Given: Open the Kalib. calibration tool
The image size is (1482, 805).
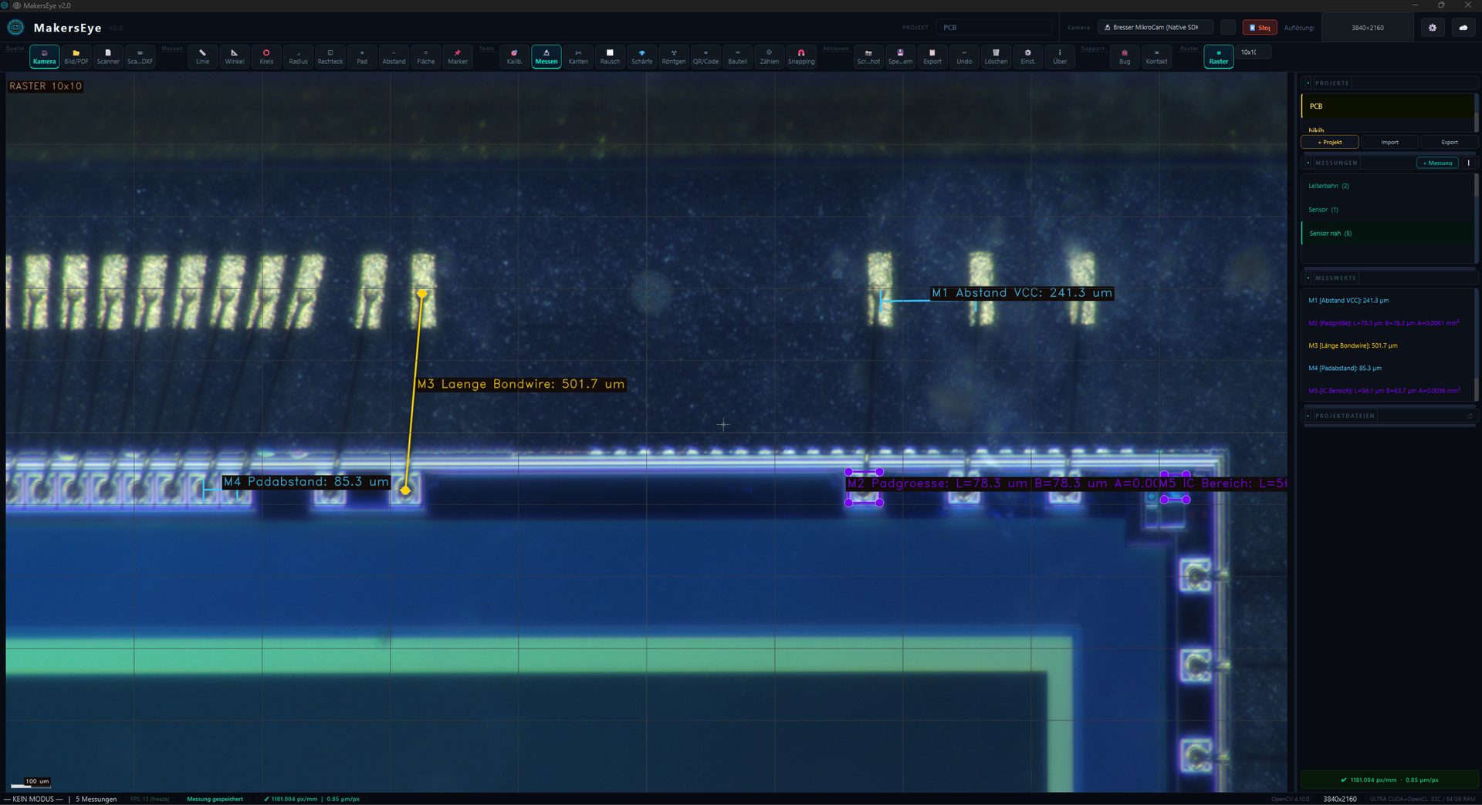Looking at the screenshot, I should 514,56.
